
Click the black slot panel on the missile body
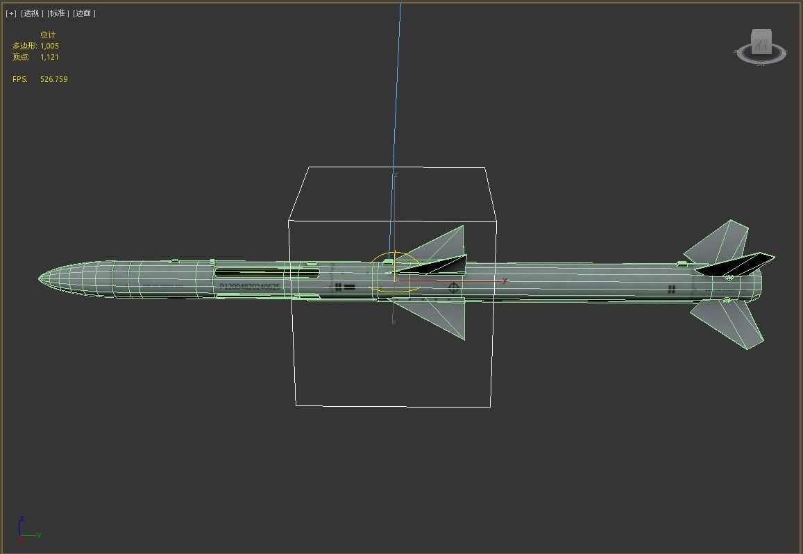267,273
